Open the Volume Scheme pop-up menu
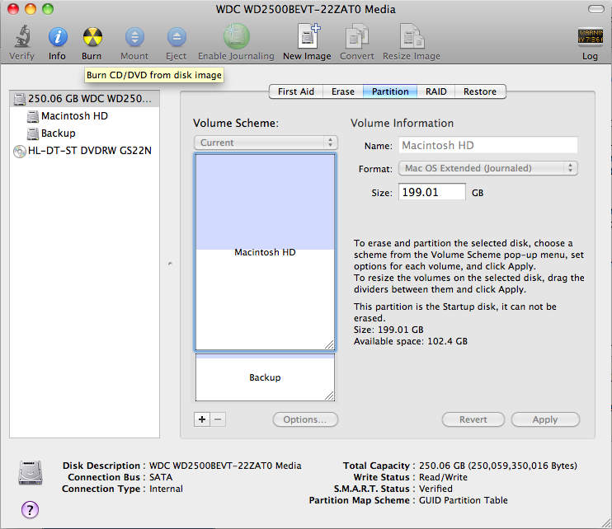Viewport: 612px width, 529px height. click(265, 143)
